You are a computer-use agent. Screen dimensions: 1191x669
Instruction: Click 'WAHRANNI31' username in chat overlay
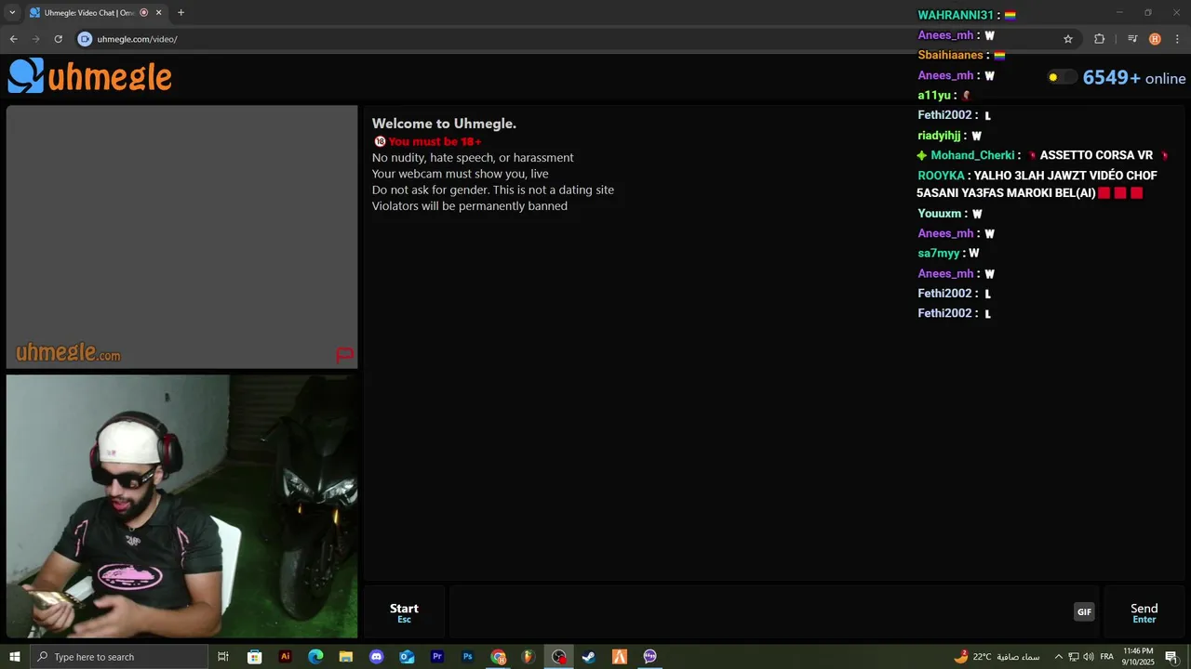[x=956, y=15]
